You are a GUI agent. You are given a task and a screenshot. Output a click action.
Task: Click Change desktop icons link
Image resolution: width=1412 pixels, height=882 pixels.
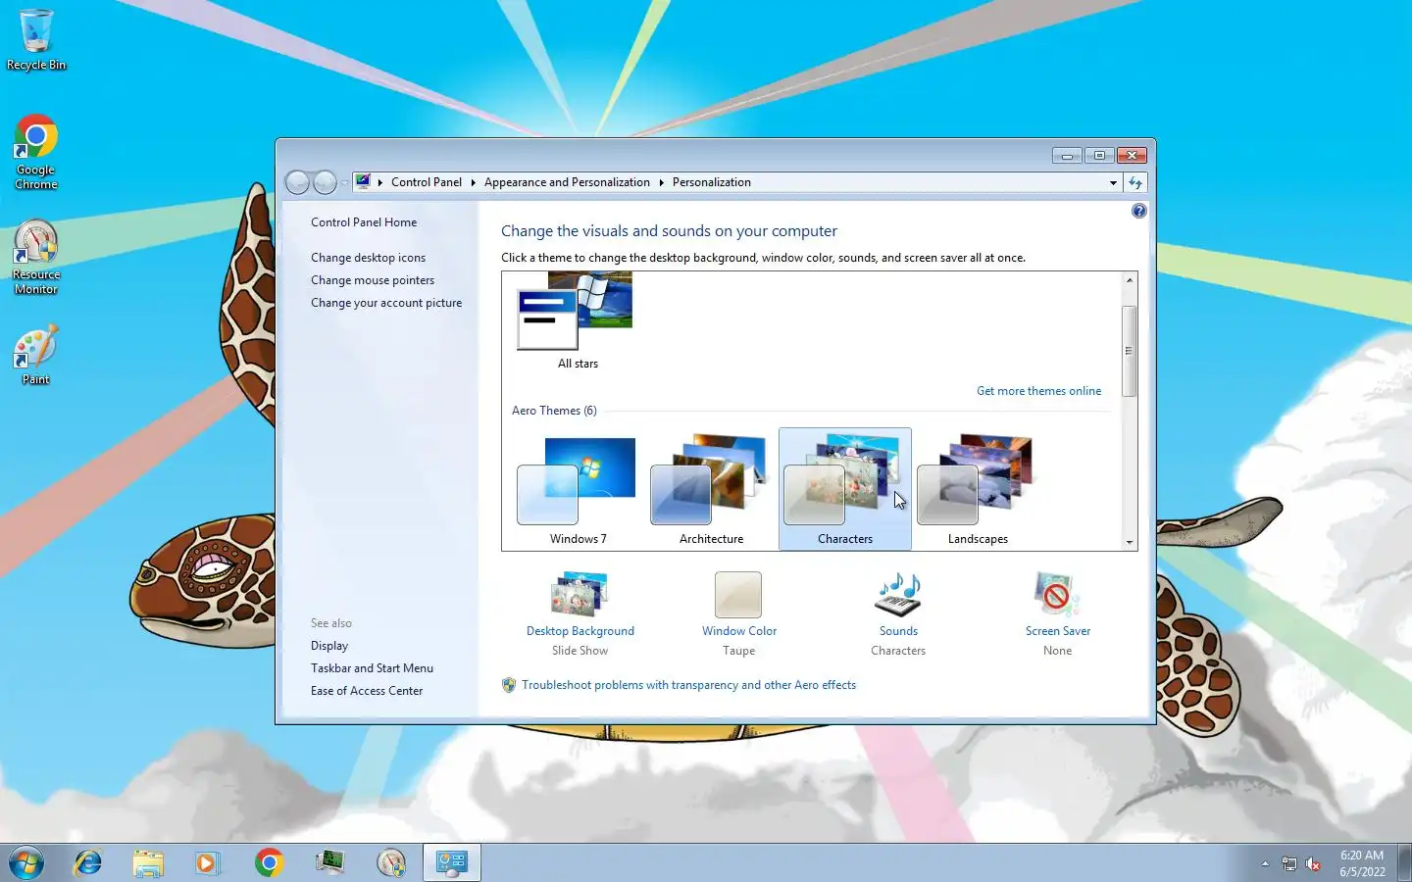click(368, 258)
